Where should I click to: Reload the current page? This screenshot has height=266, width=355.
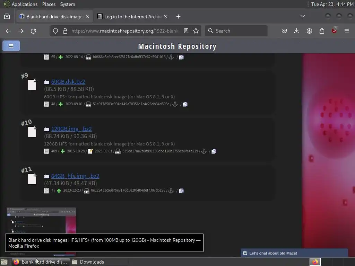pos(33,31)
